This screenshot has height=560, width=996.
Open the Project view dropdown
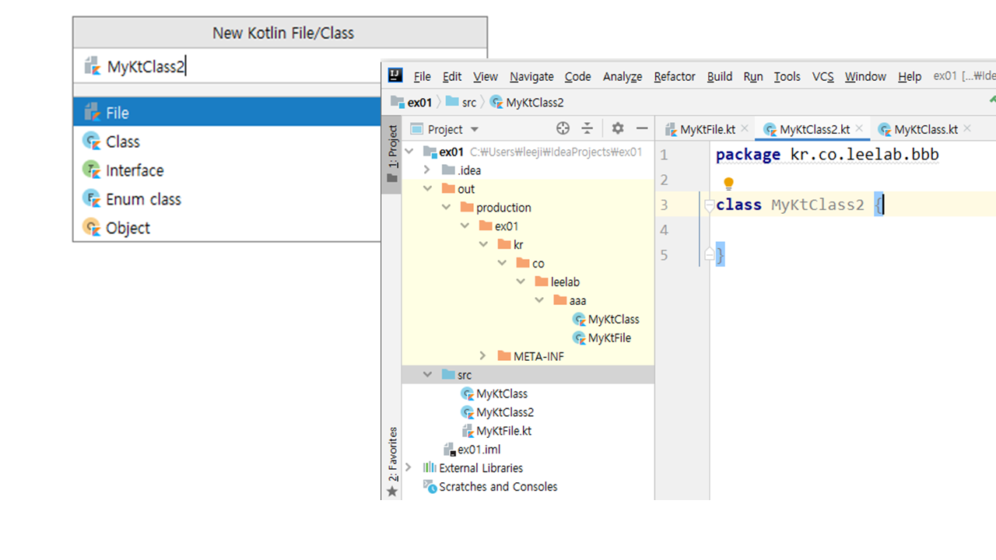(475, 130)
